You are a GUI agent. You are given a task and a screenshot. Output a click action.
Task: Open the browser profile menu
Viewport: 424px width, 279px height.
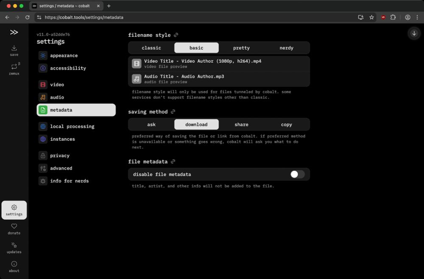[407, 17]
